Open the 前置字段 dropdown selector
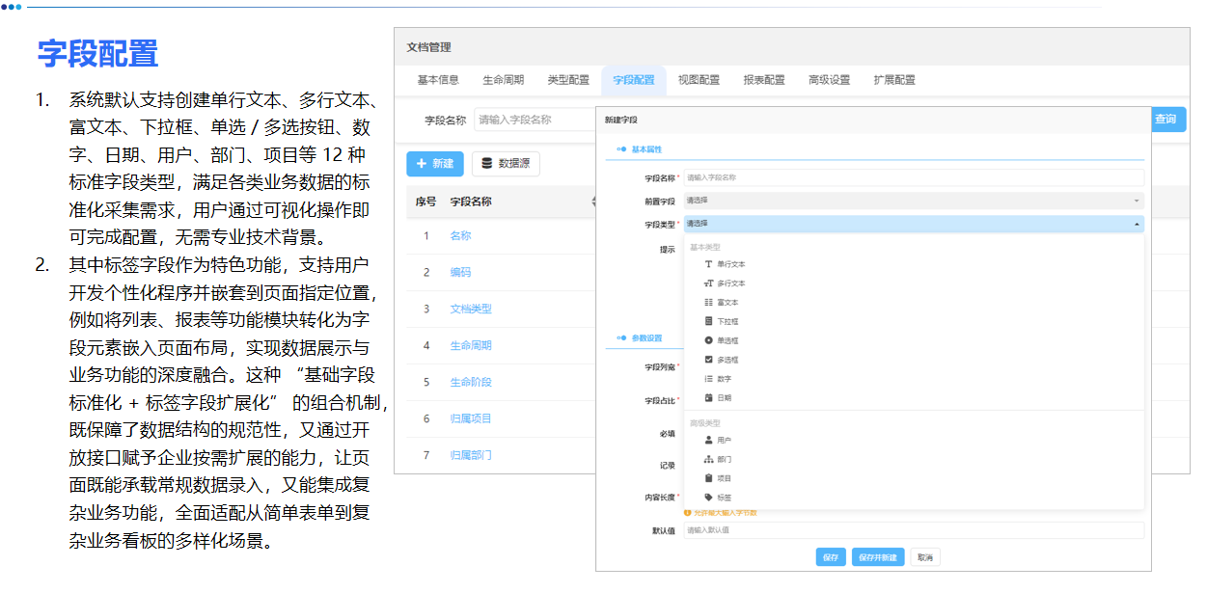Image resolution: width=1207 pixels, height=593 pixels. click(912, 200)
